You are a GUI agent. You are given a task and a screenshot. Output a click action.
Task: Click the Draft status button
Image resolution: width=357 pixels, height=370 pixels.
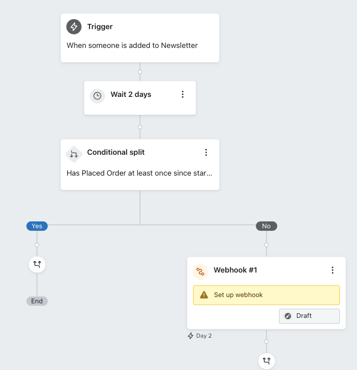coord(310,316)
